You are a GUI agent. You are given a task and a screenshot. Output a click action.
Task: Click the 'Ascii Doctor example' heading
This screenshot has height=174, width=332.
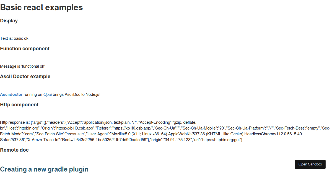pos(25,77)
